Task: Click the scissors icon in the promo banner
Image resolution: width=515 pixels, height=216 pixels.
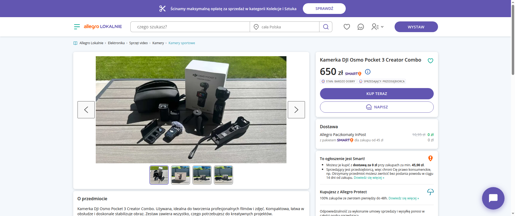Action: 163,9
